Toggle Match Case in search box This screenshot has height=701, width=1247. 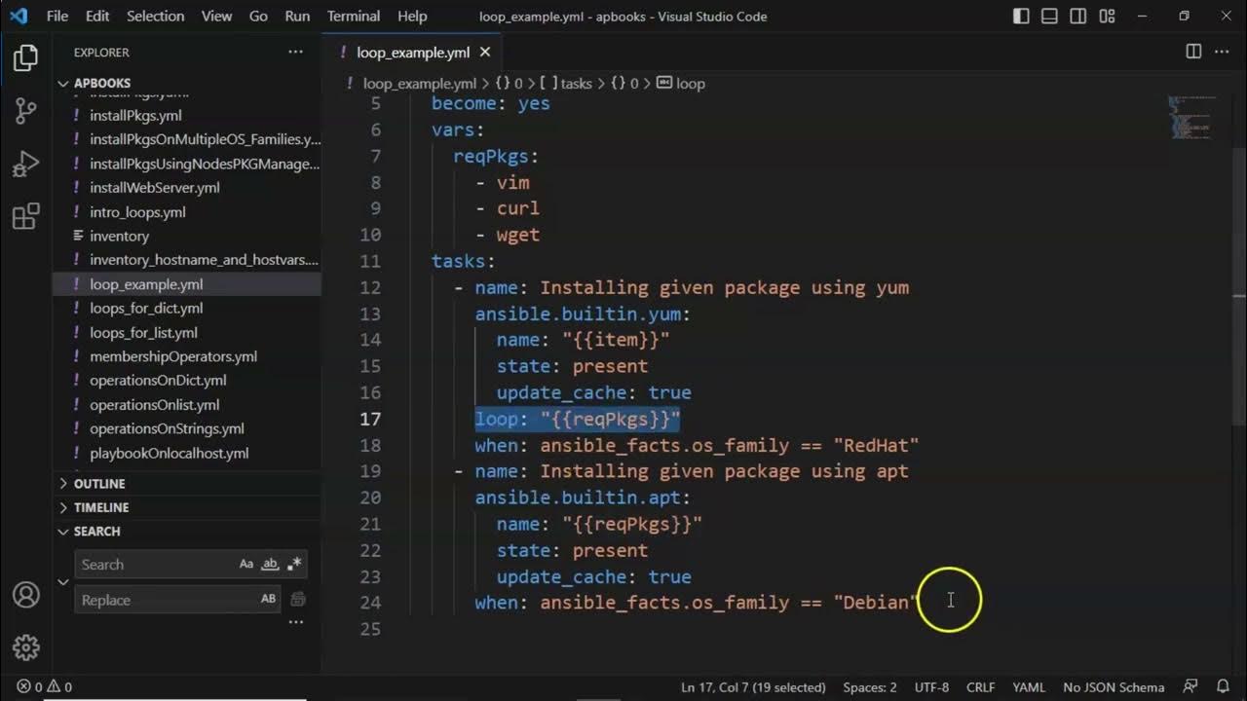tap(246, 564)
